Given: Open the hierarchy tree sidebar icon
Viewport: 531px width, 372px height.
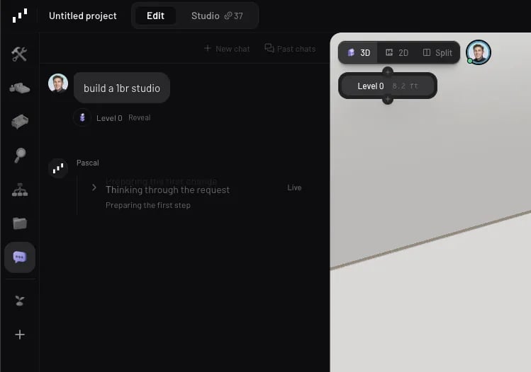Looking at the screenshot, I should pos(20,190).
